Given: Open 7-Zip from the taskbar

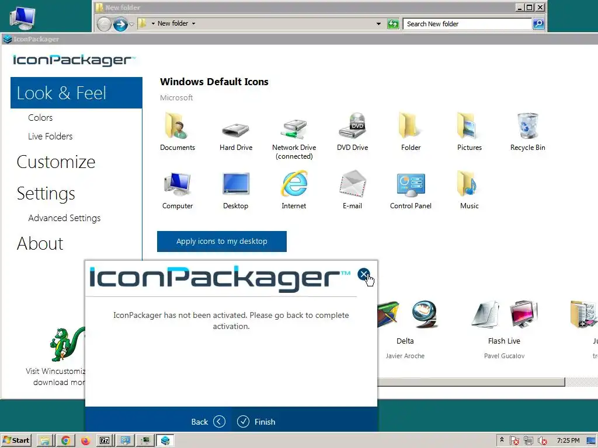Looking at the screenshot, I should click(x=105, y=440).
